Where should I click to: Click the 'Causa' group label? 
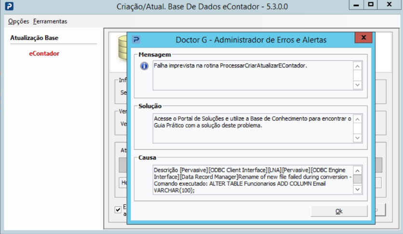point(148,157)
